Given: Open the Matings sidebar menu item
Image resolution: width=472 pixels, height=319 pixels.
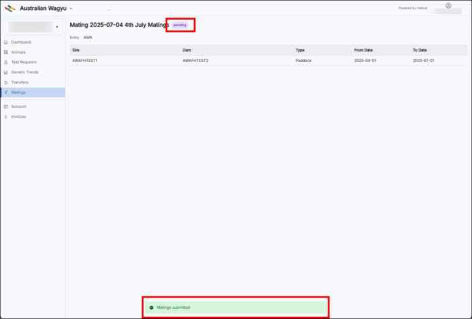Looking at the screenshot, I should coord(18,92).
